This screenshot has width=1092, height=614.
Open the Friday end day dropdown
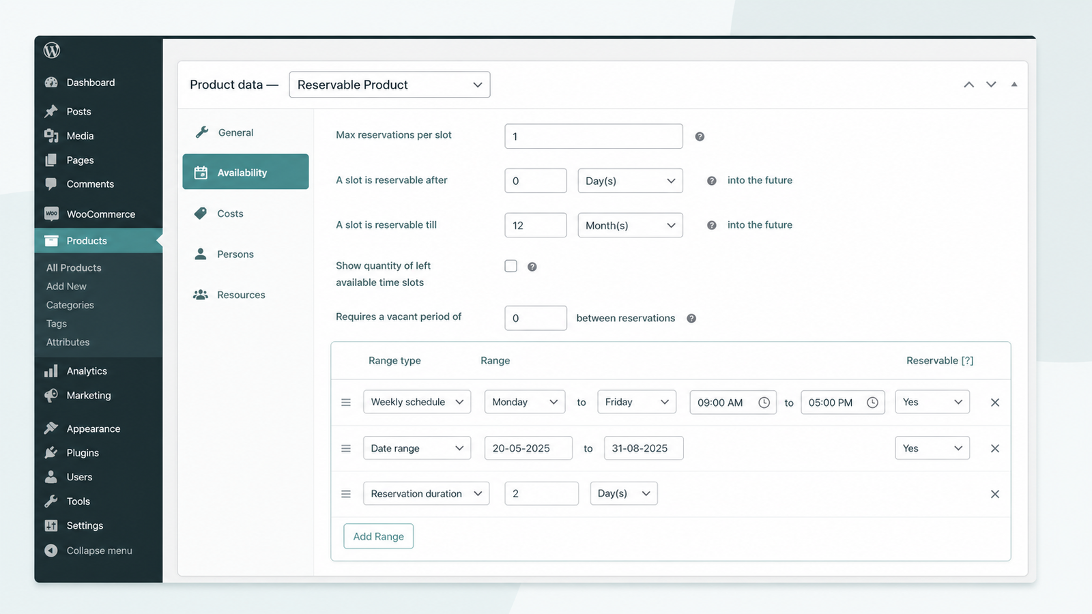pos(637,402)
